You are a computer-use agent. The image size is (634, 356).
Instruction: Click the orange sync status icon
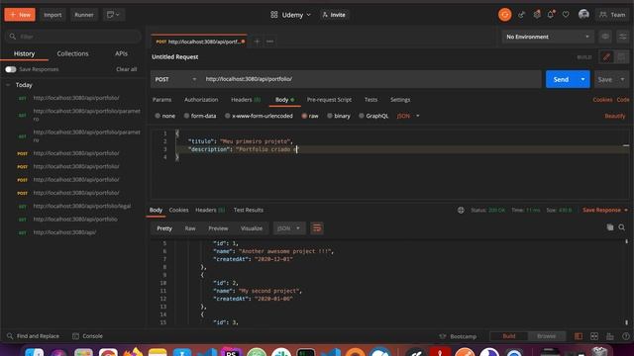tap(504, 15)
